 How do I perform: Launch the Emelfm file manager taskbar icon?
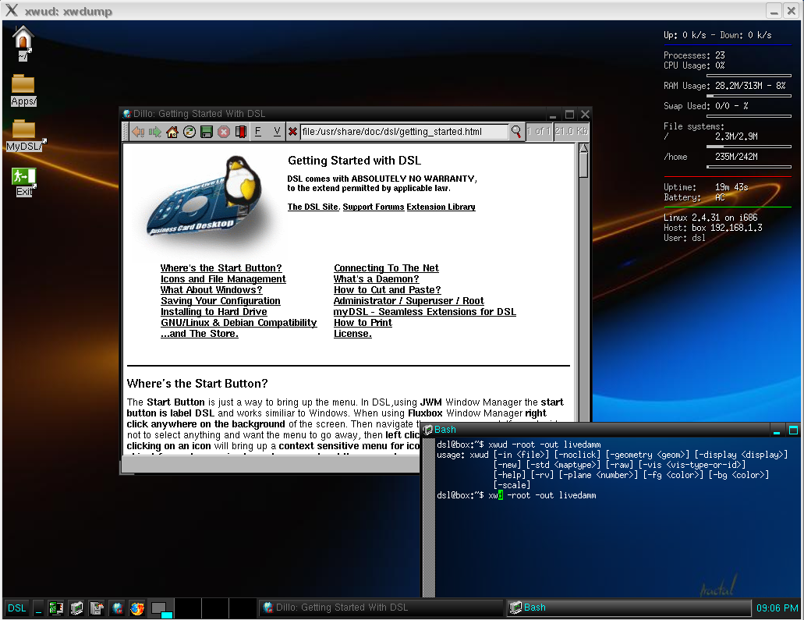coord(56,608)
